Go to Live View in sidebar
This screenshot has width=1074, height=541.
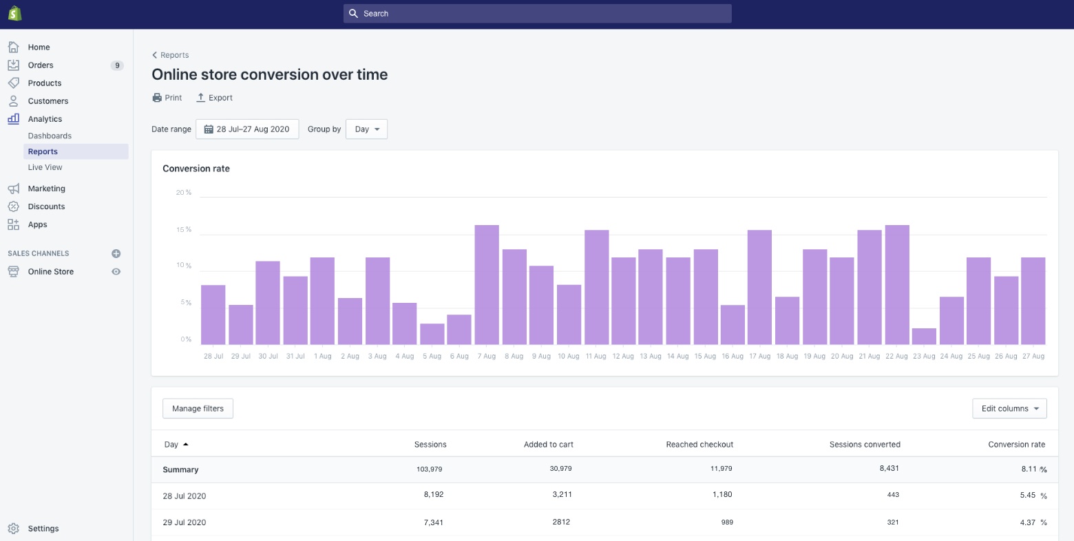(x=45, y=167)
